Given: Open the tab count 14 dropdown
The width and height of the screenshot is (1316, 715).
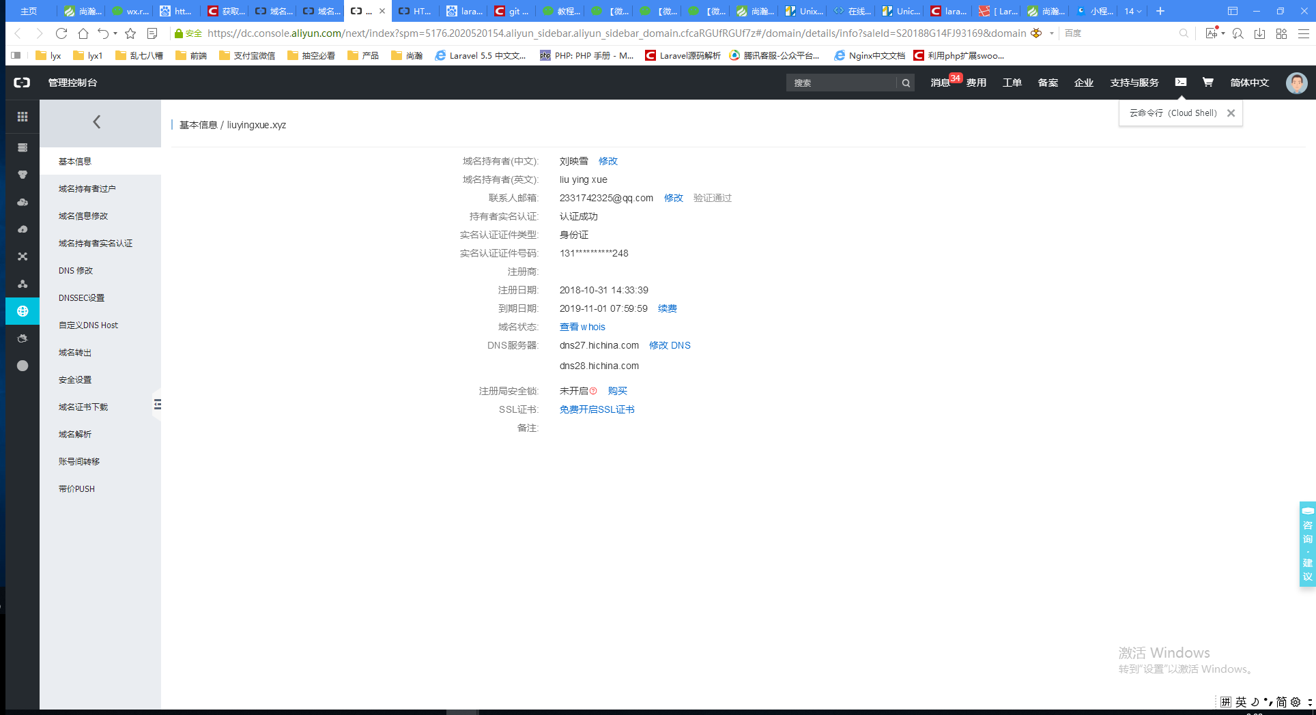Looking at the screenshot, I should tap(1132, 11).
